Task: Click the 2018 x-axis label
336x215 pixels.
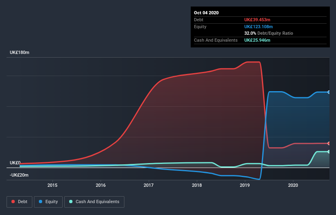Action: pos(197,185)
